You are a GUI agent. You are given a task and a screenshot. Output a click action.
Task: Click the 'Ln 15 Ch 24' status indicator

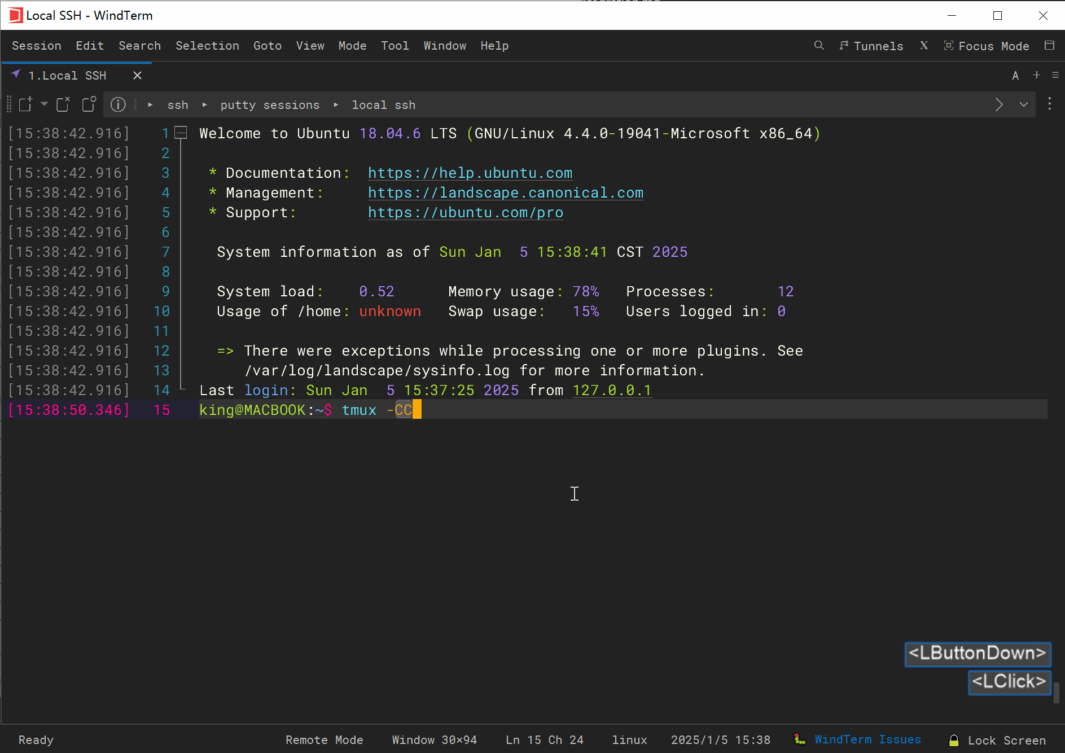click(x=544, y=740)
